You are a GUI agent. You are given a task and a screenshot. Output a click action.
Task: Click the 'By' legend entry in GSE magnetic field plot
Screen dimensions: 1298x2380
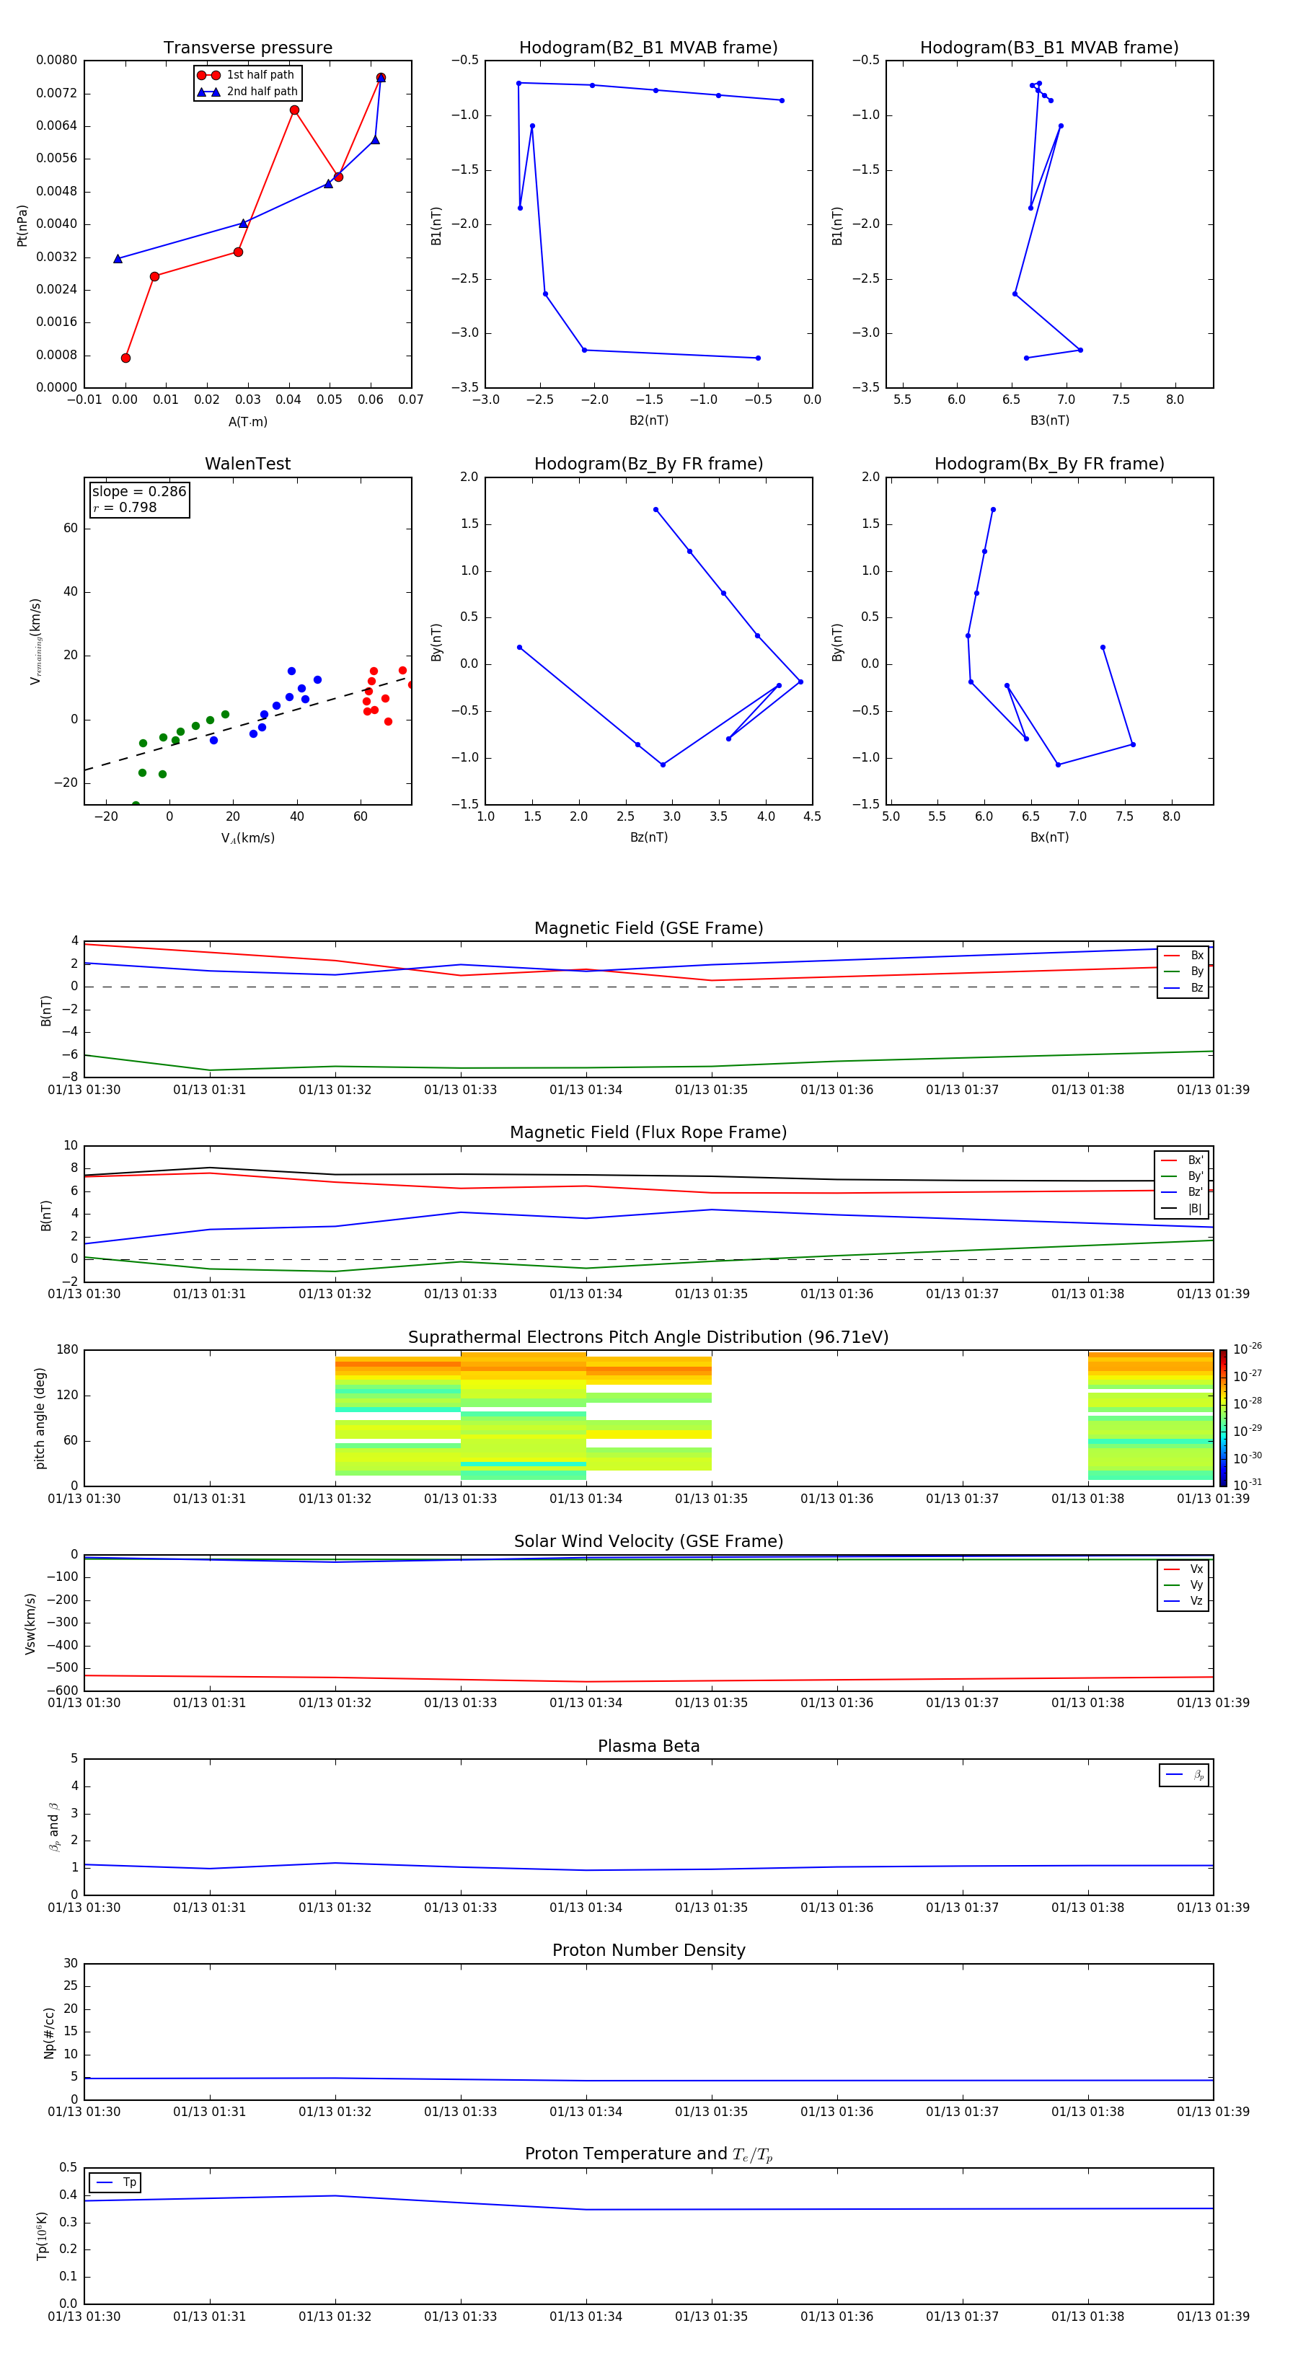(x=1183, y=972)
